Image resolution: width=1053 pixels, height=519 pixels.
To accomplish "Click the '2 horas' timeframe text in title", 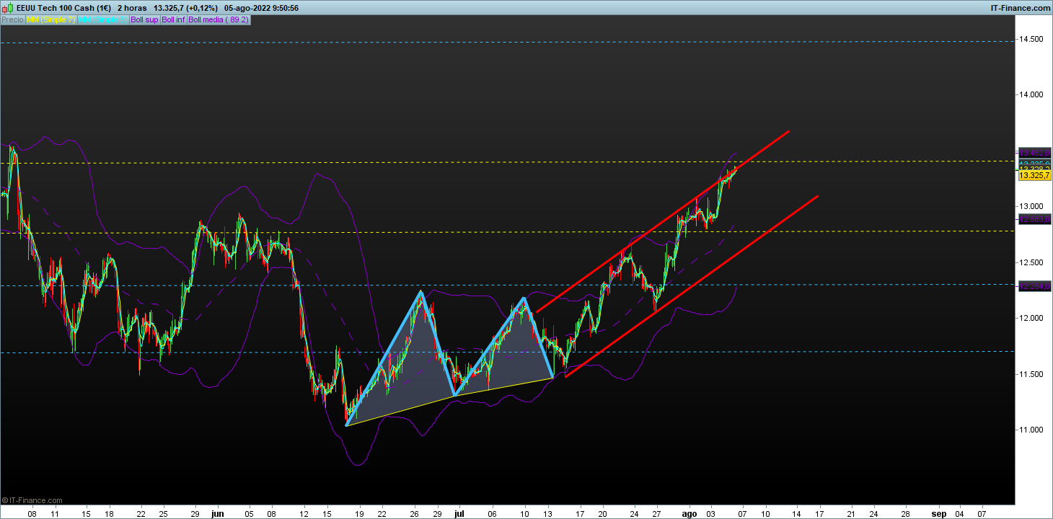I will tap(131, 8).
